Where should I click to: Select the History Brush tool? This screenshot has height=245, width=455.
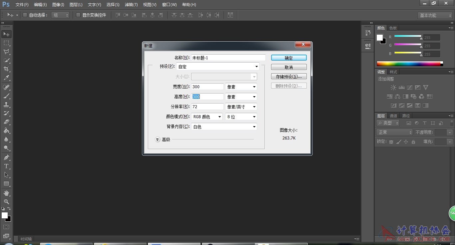tap(6, 113)
